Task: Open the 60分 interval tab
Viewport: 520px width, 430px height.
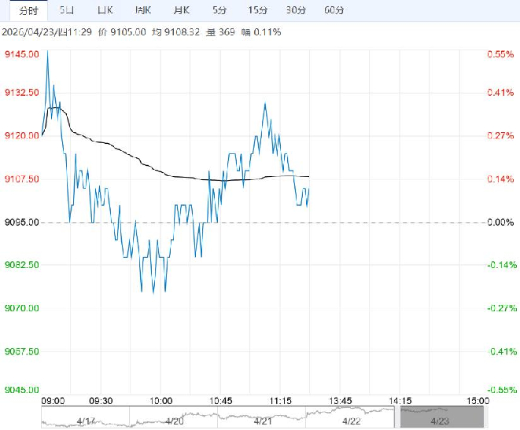Action: point(334,10)
